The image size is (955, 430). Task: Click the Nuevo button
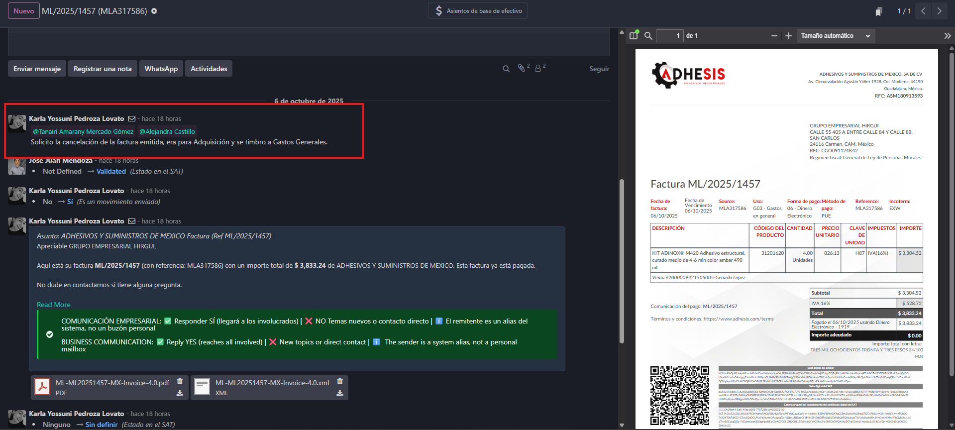[24, 11]
